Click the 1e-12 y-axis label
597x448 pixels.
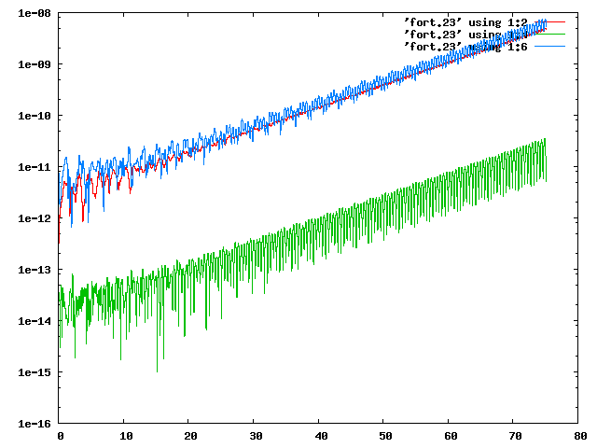tap(35, 218)
